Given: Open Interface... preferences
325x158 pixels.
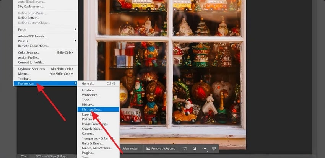Looking at the screenshot, I should click(98, 90).
